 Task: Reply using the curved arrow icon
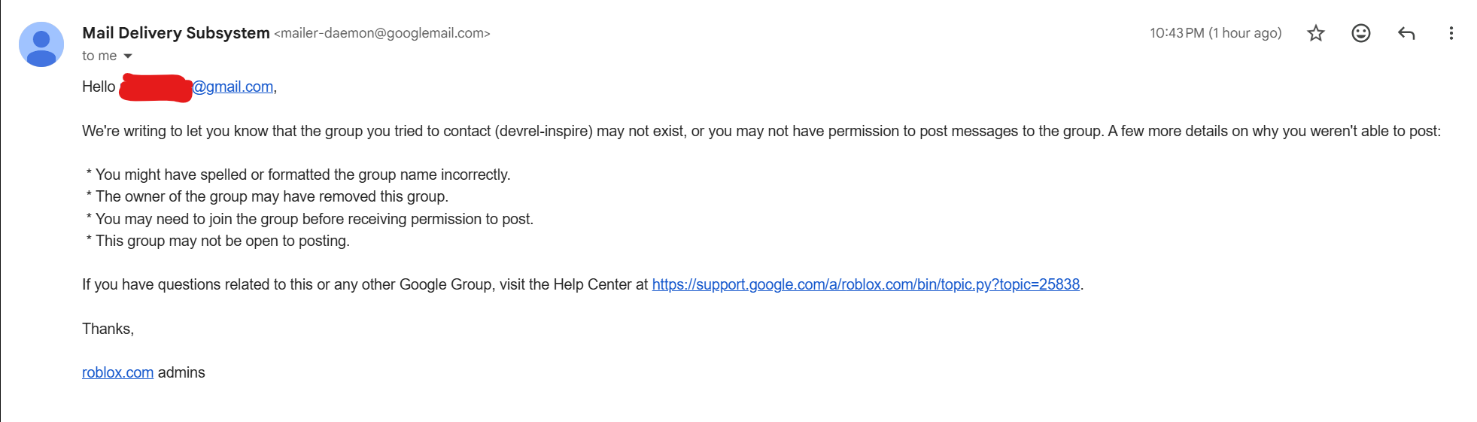tap(1406, 33)
